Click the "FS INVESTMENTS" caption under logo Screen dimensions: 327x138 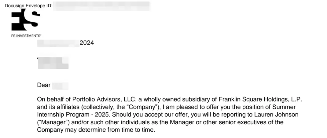[26, 36]
